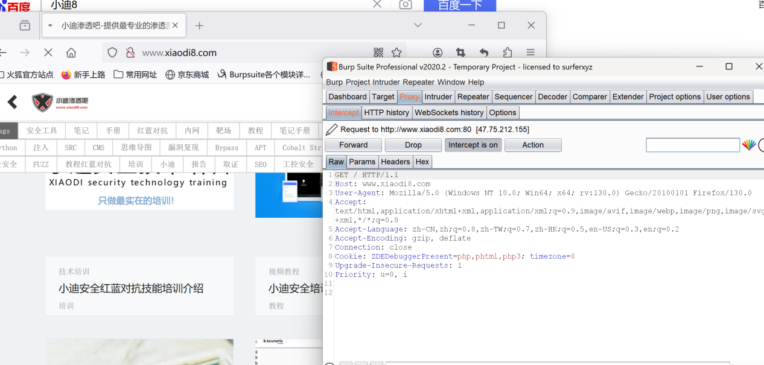764x365 pixels.
Task: Click the Burp Suite logo in title bar
Action: 331,66
